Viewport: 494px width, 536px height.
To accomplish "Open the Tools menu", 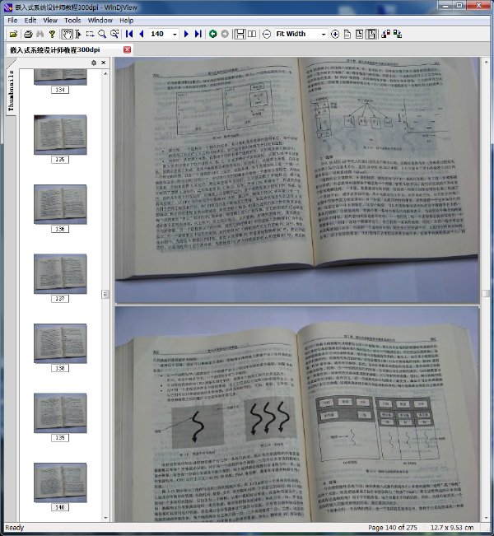I will coord(72,20).
